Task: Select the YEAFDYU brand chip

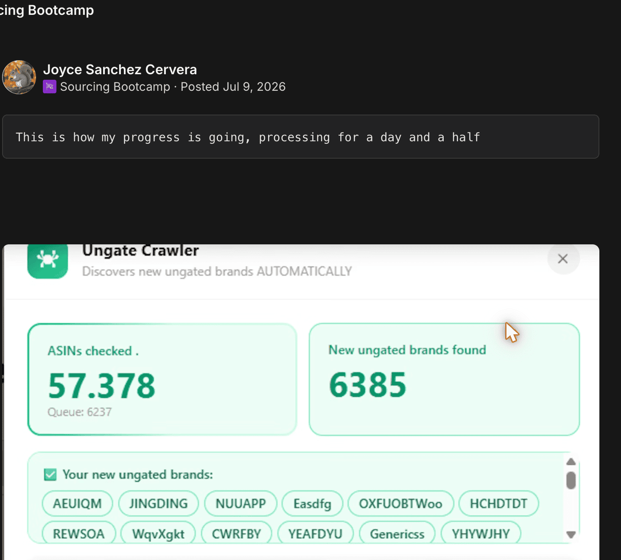Action: pyautogui.click(x=316, y=533)
